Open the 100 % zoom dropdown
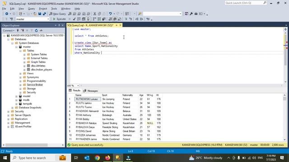Image resolution: width=289 pixels, height=162 pixels. point(78,85)
